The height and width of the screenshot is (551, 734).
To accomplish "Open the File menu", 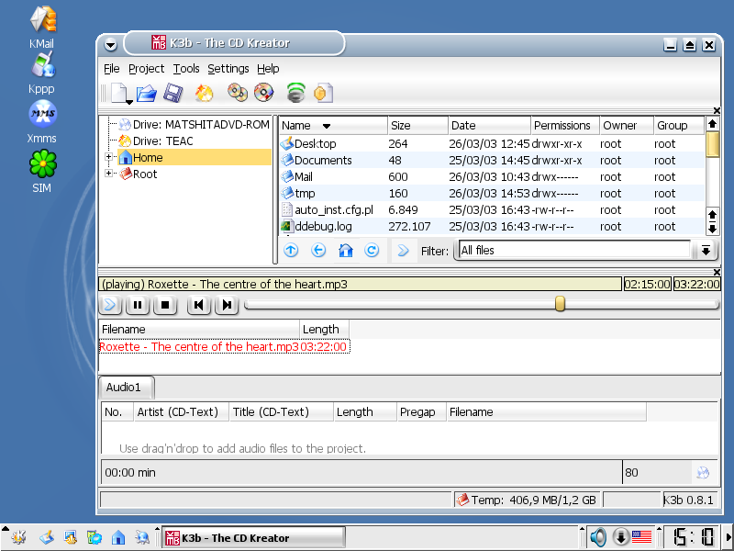I will click(111, 69).
